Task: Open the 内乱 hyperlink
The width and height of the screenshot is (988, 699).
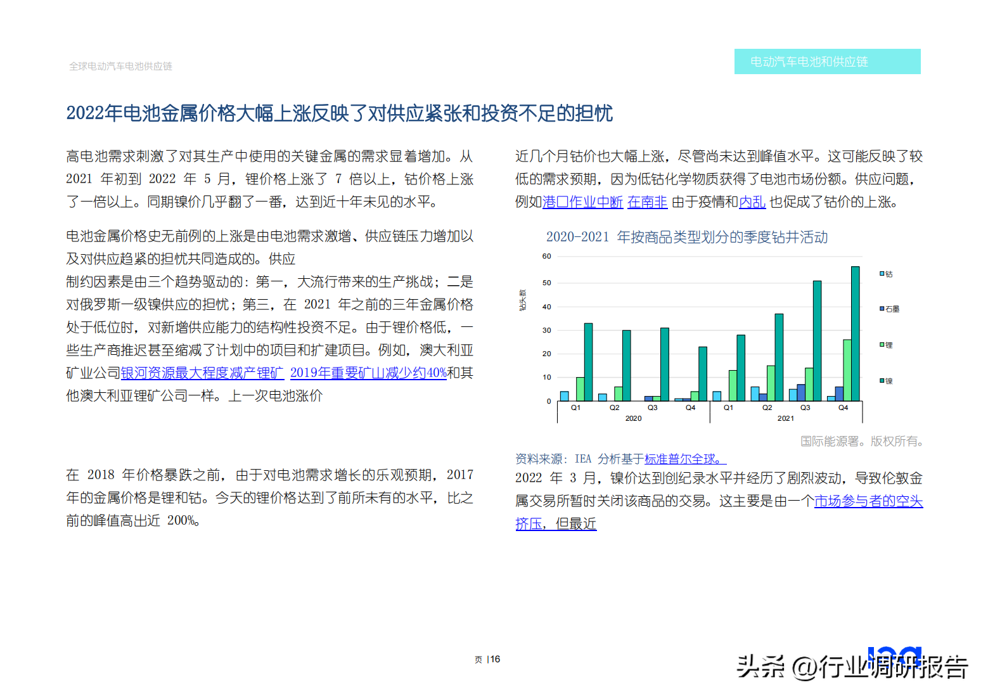Action: click(x=752, y=202)
